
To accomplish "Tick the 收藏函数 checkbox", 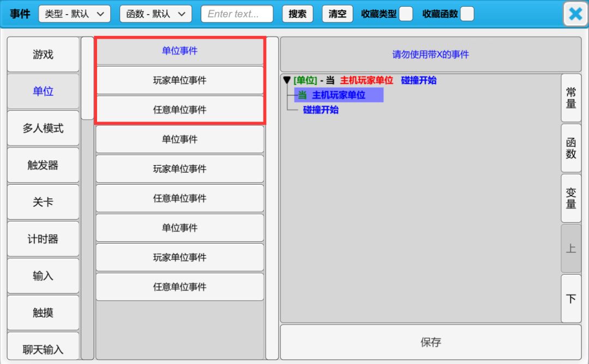I will tap(467, 14).
